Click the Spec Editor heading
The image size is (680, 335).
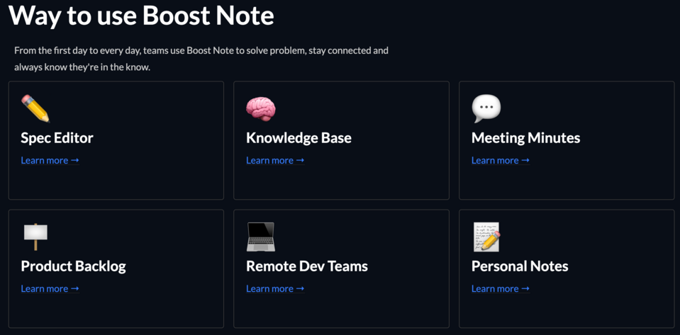[x=57, y=138]
